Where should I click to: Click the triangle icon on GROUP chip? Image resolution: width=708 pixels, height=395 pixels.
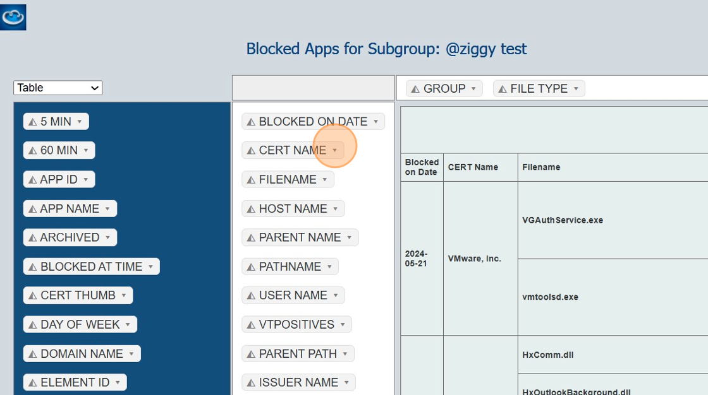[x=415, y=89]
